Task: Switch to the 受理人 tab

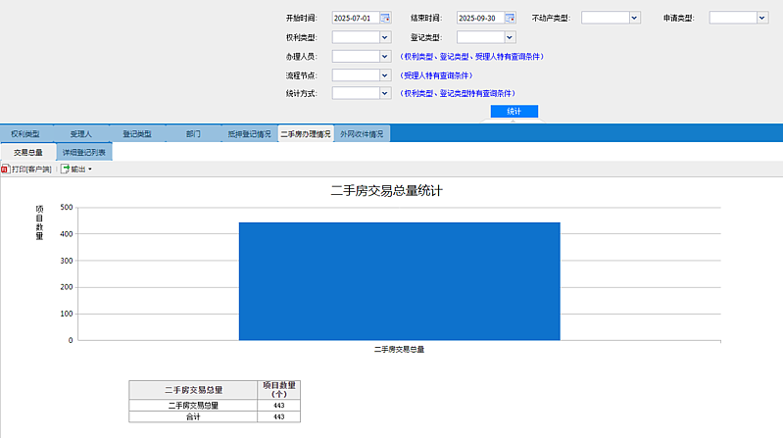Action: pos(81,134)
